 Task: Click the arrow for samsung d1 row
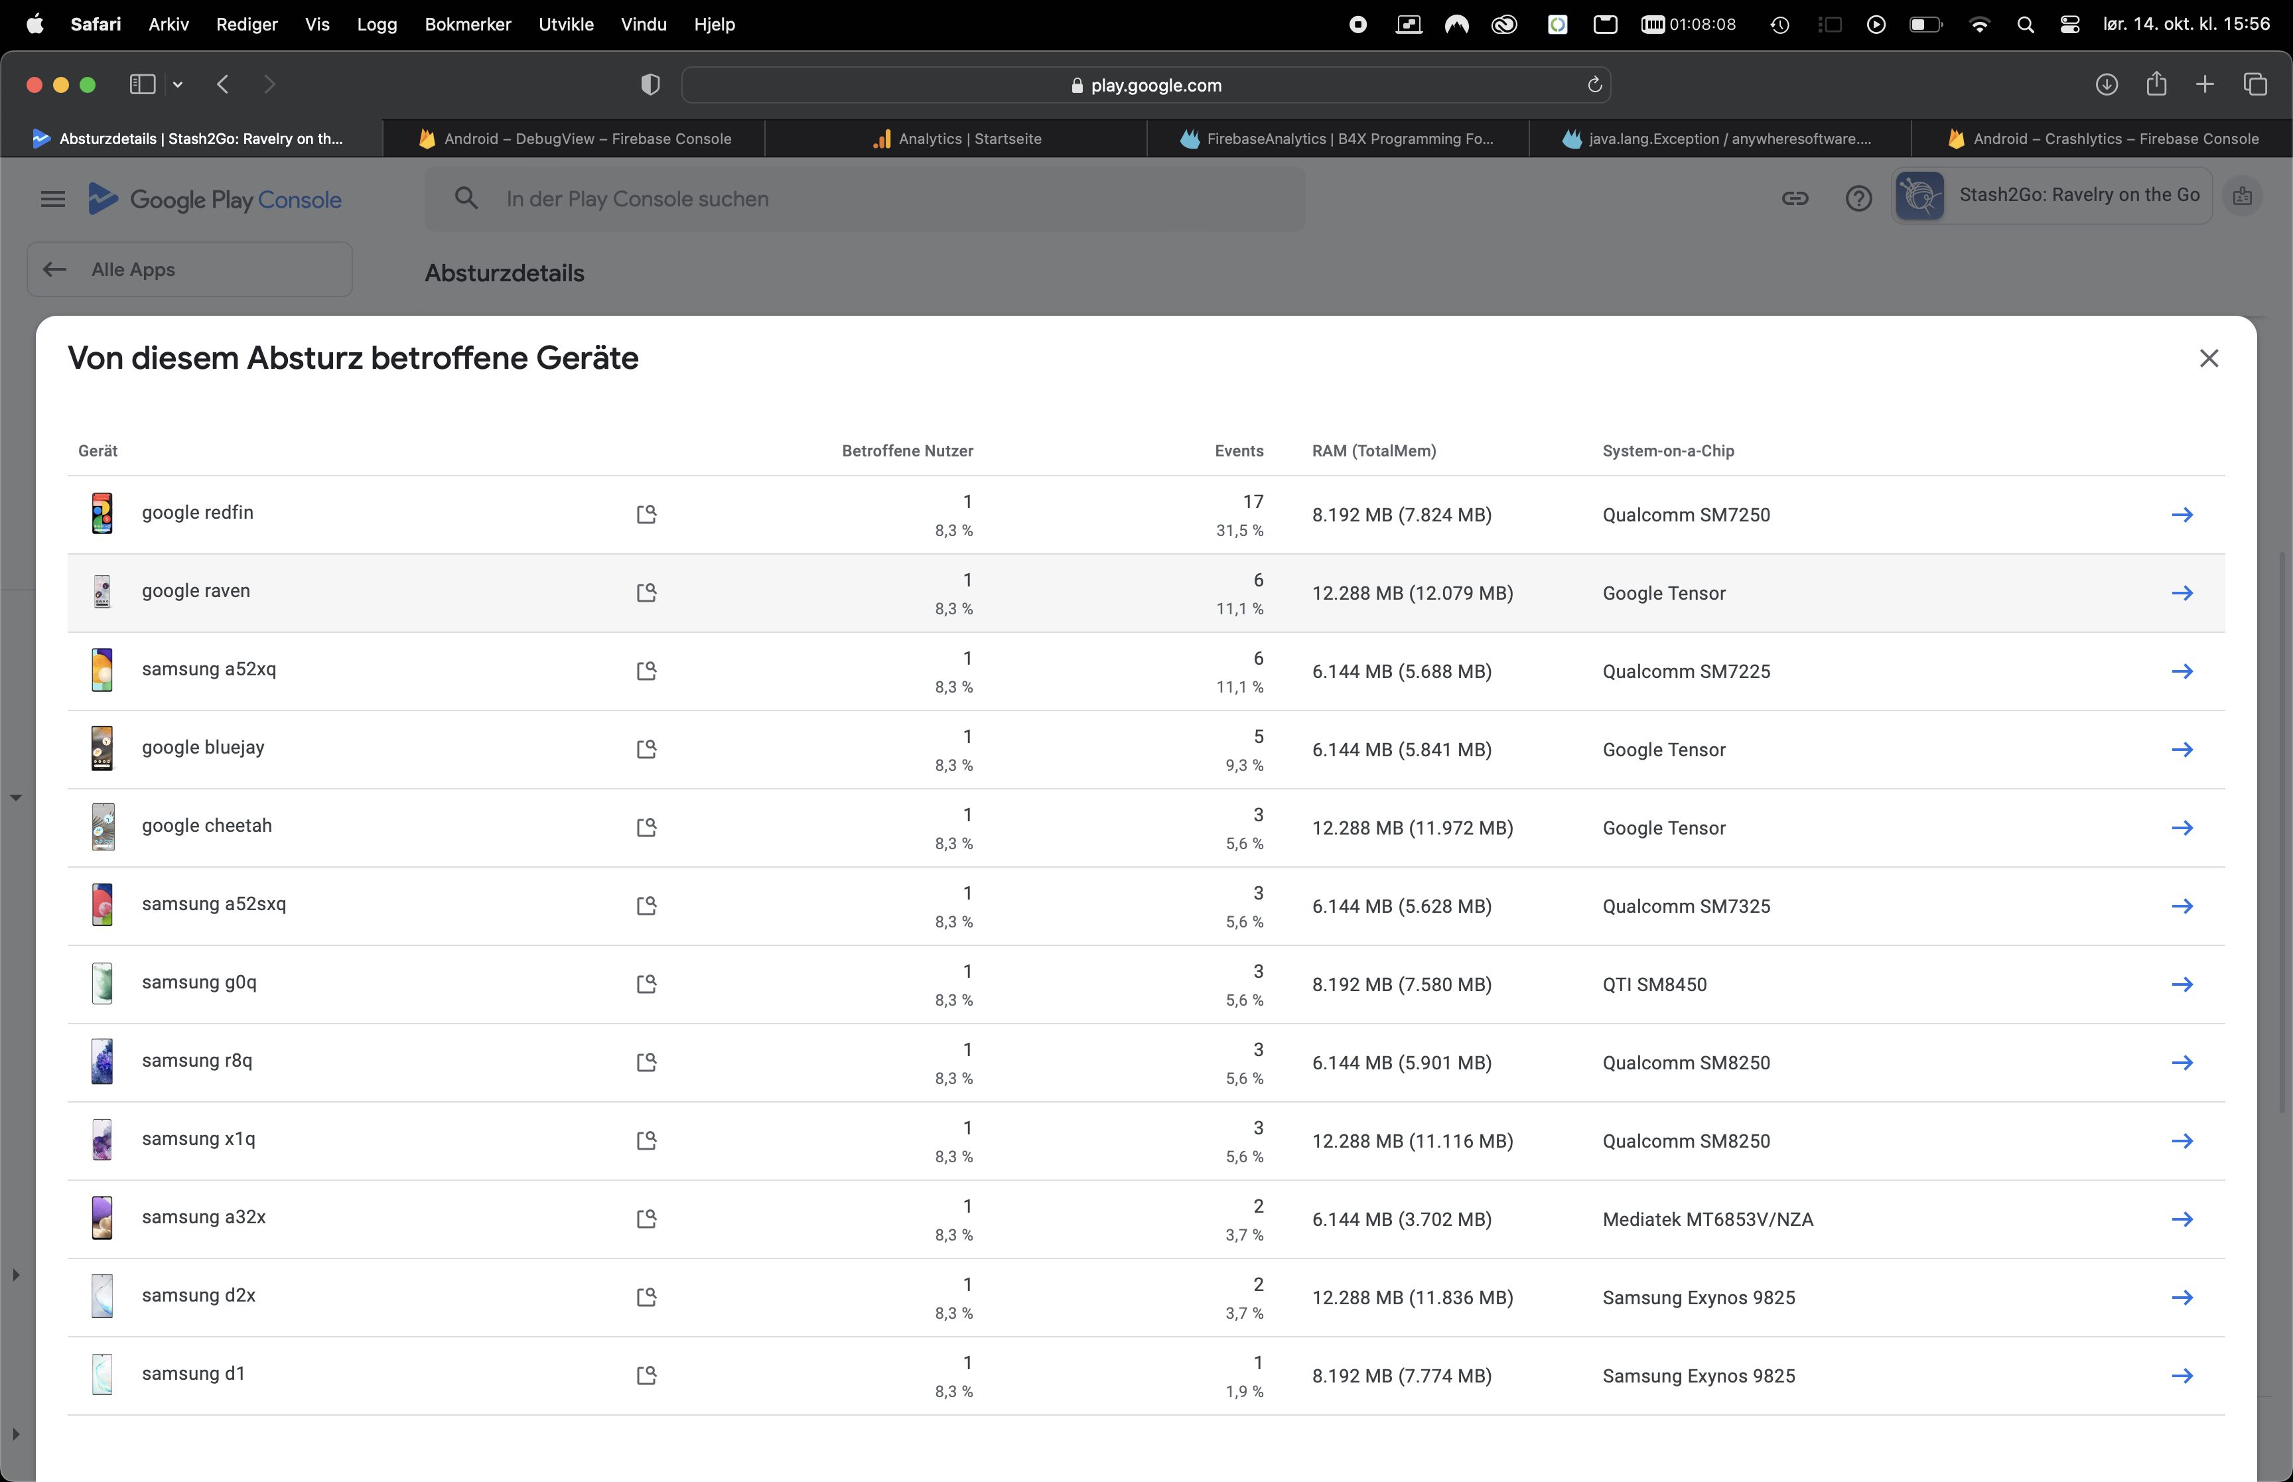tap(2182, 1375)
